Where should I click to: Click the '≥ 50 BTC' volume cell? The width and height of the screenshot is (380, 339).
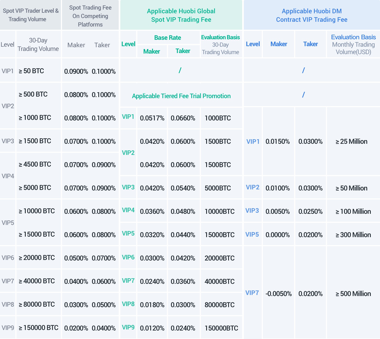coord(31,71)
